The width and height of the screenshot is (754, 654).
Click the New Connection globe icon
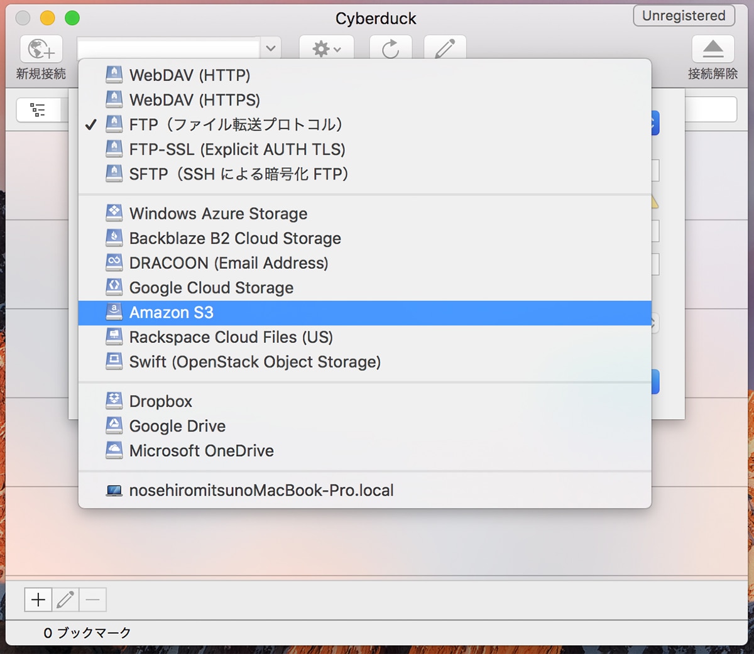[x=41, y=49]
